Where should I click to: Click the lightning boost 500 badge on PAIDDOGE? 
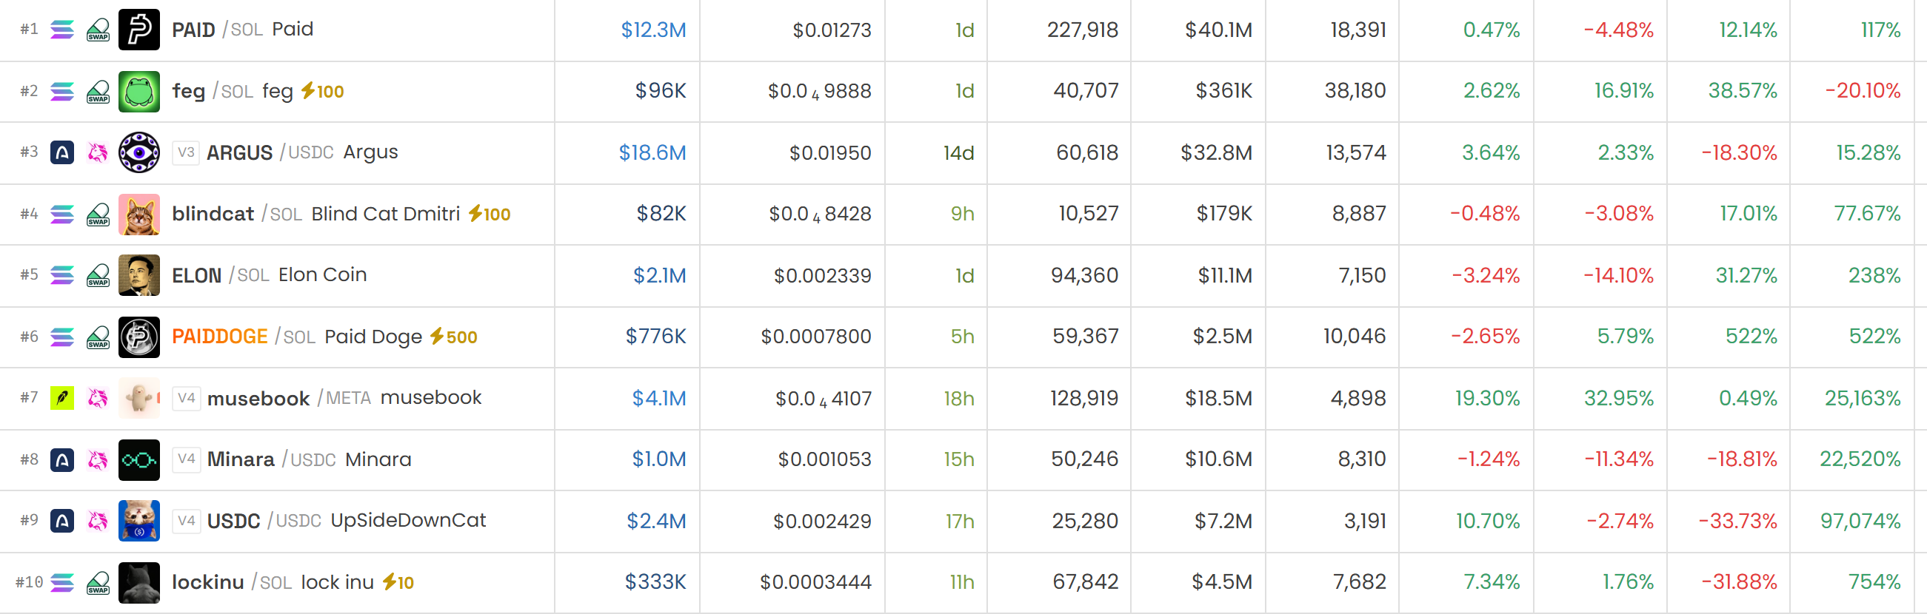454,337
